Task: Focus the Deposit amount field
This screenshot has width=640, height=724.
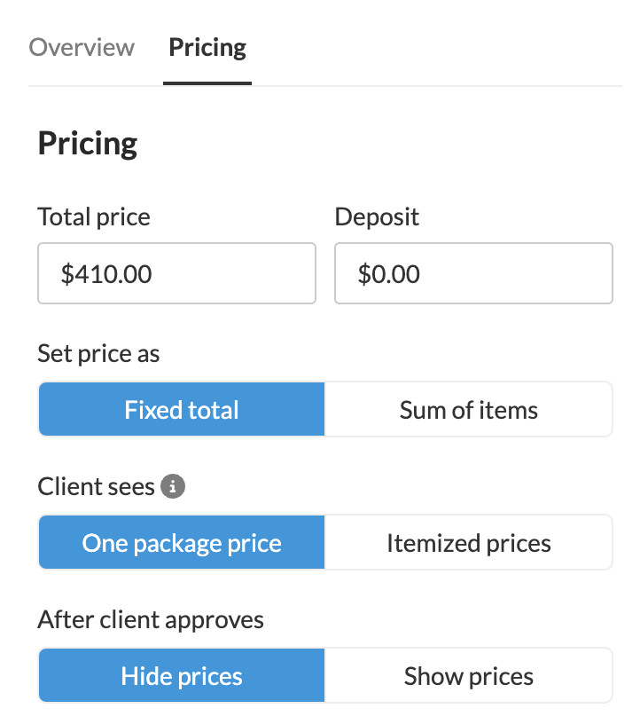Action: click(x=473, y=273)
